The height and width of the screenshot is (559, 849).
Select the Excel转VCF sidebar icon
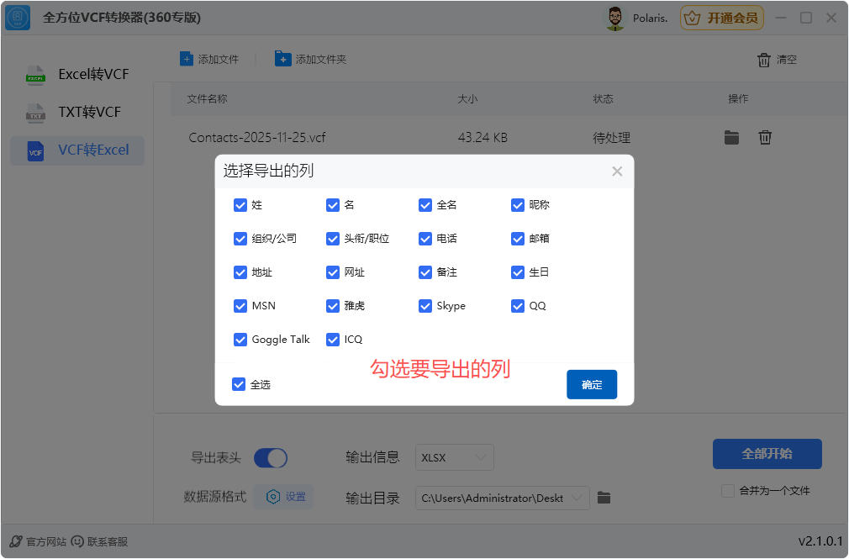[35, 75]
